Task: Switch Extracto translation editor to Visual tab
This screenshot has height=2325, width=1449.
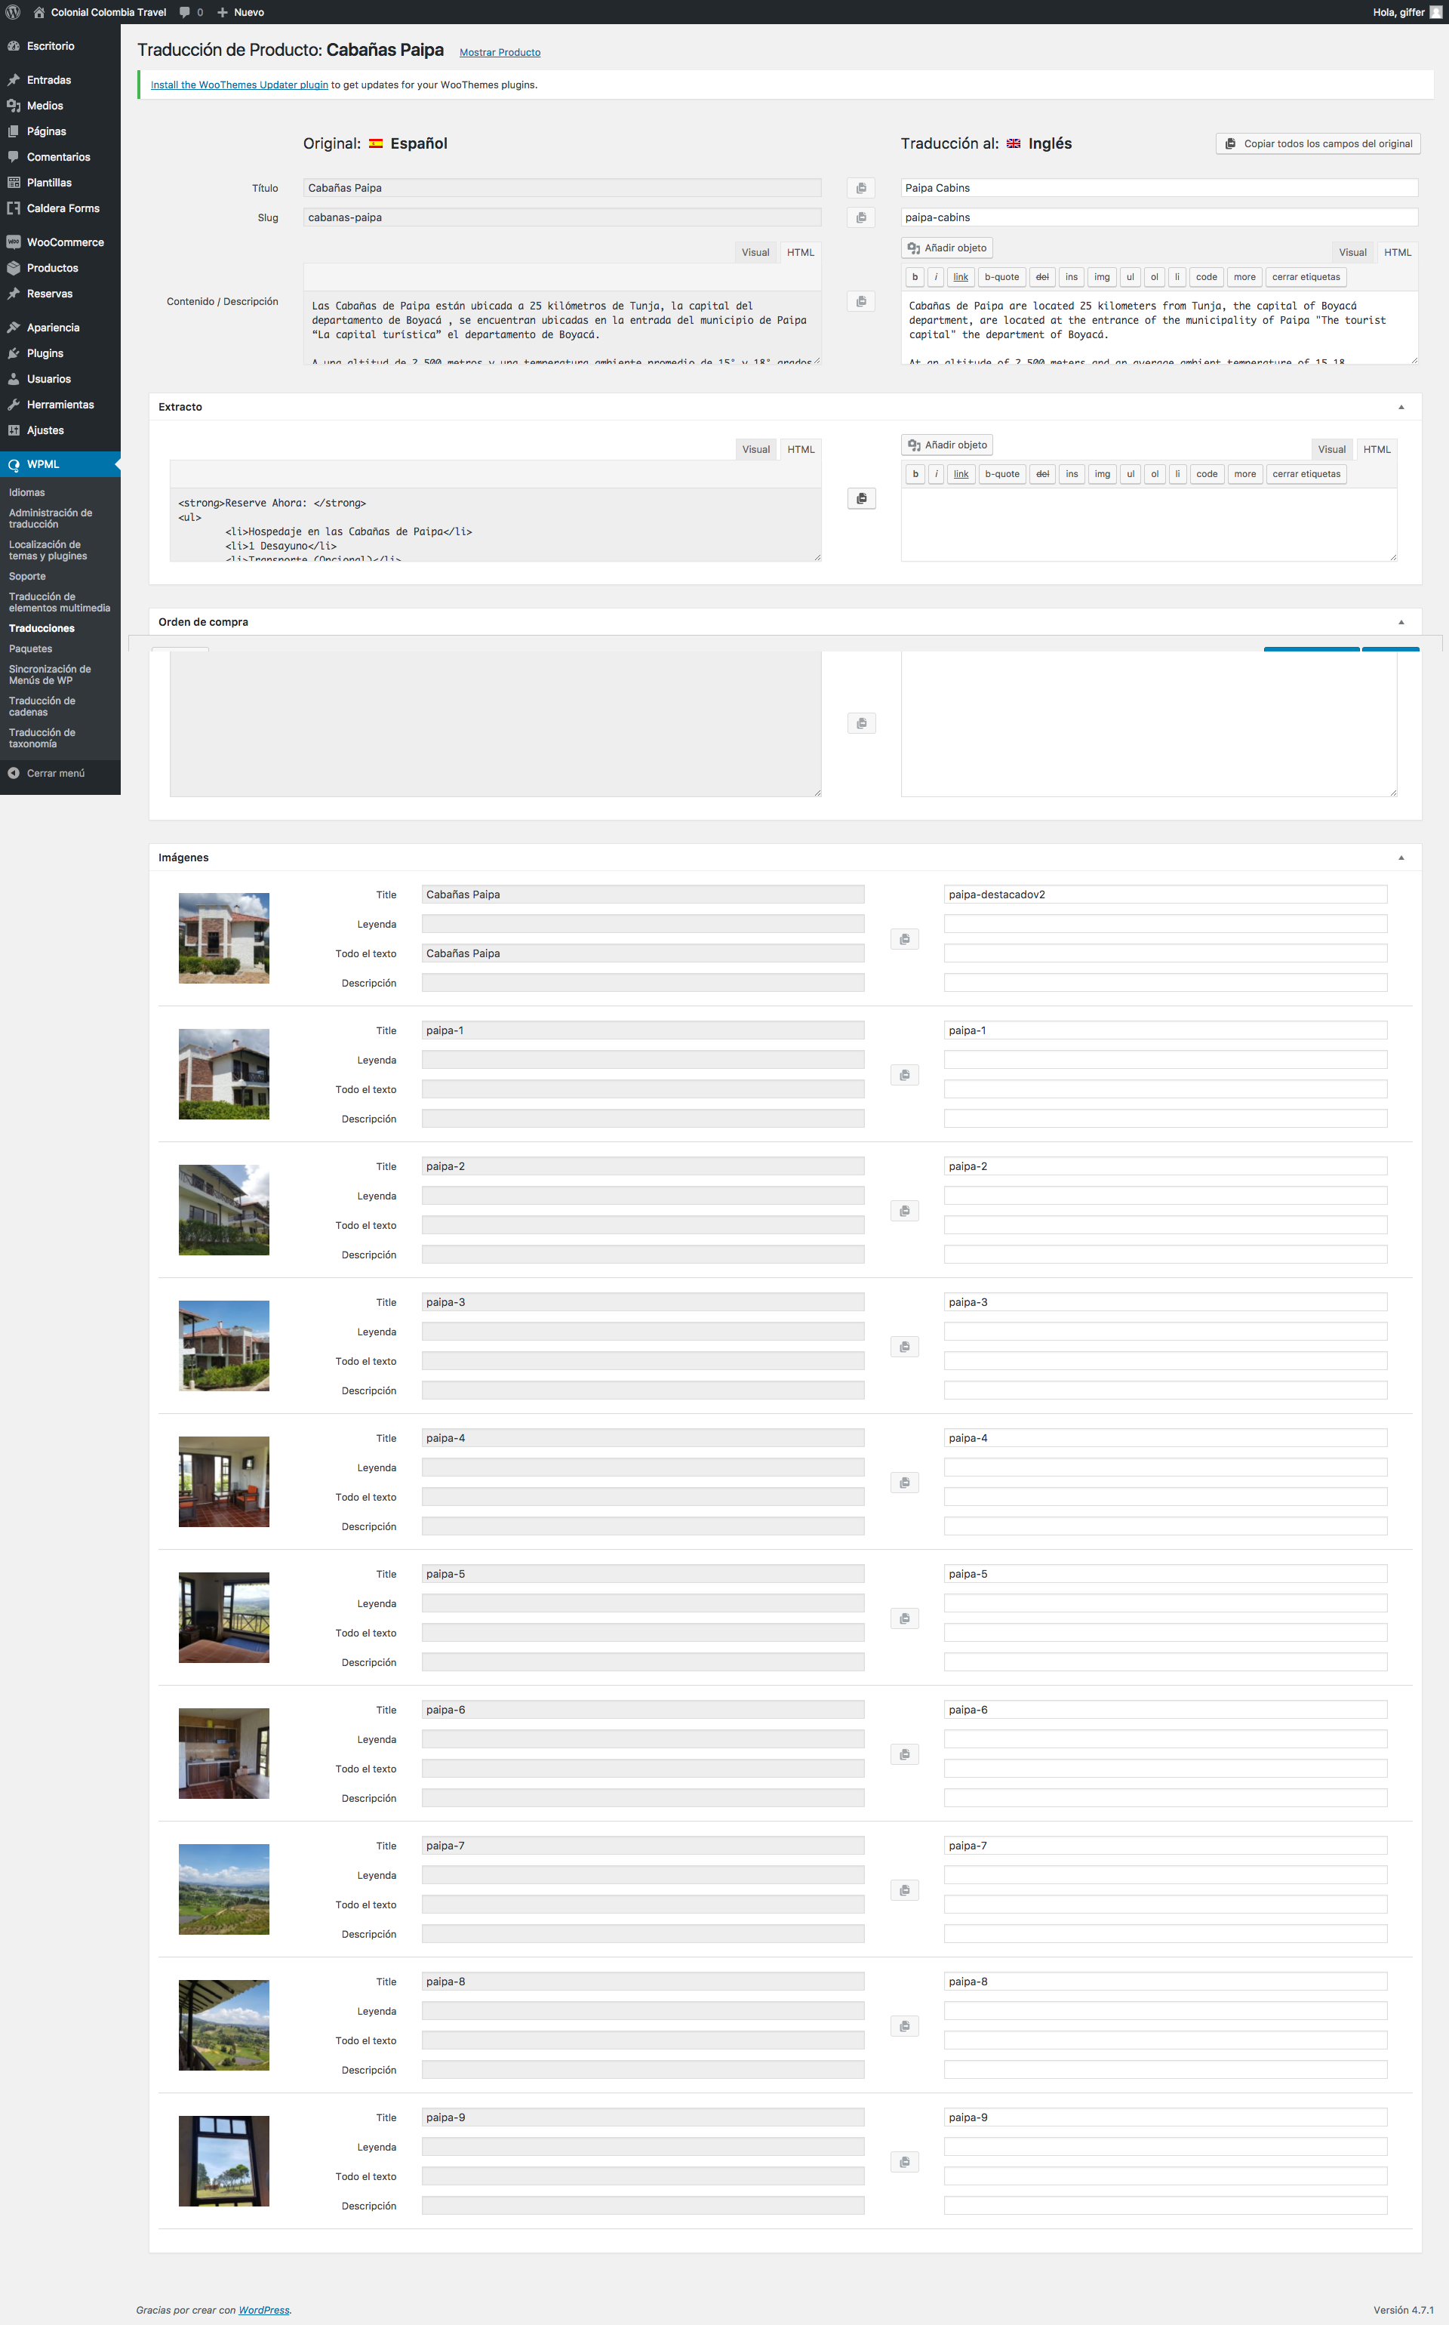Action: (x=1331, y=449)
